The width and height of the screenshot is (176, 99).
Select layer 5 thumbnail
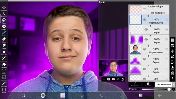pyautogui.click(x=135, y=59)
